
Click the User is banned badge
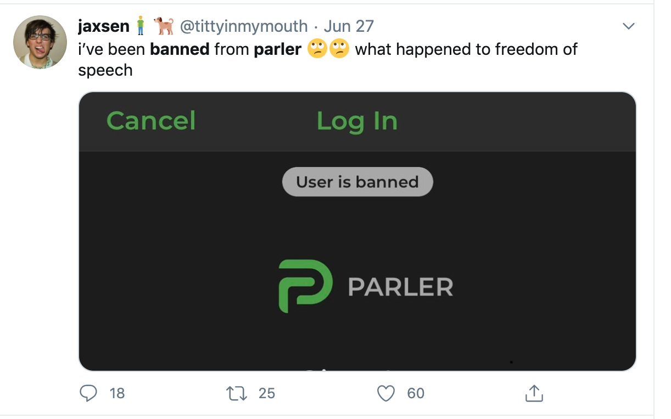(357, 182)
